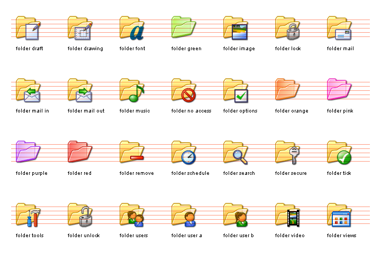Click the folder unlock icon
381x272 pixels.
point(80,215)
